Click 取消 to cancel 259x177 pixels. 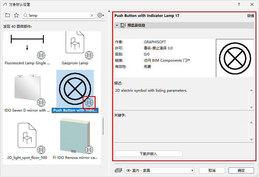[212, 170]
